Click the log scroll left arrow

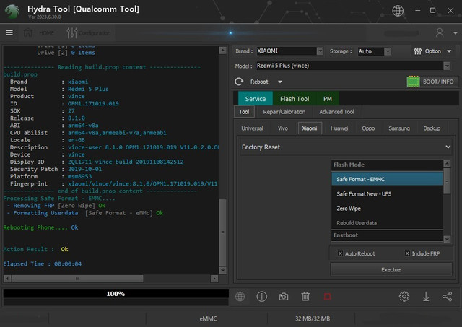8,279
